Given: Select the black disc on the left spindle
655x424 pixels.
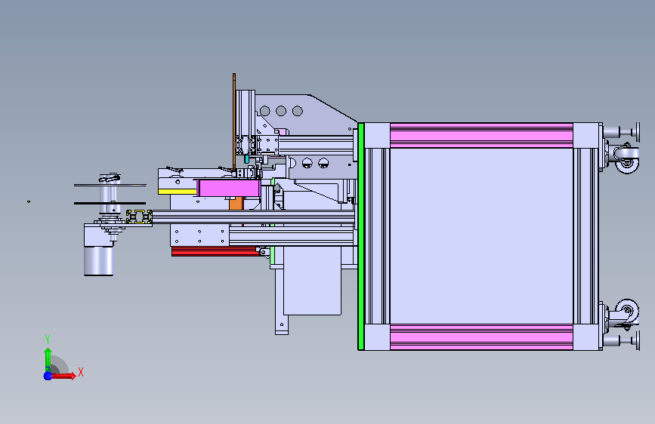Looking at the screenshot, I should click(x=110, y=203).
